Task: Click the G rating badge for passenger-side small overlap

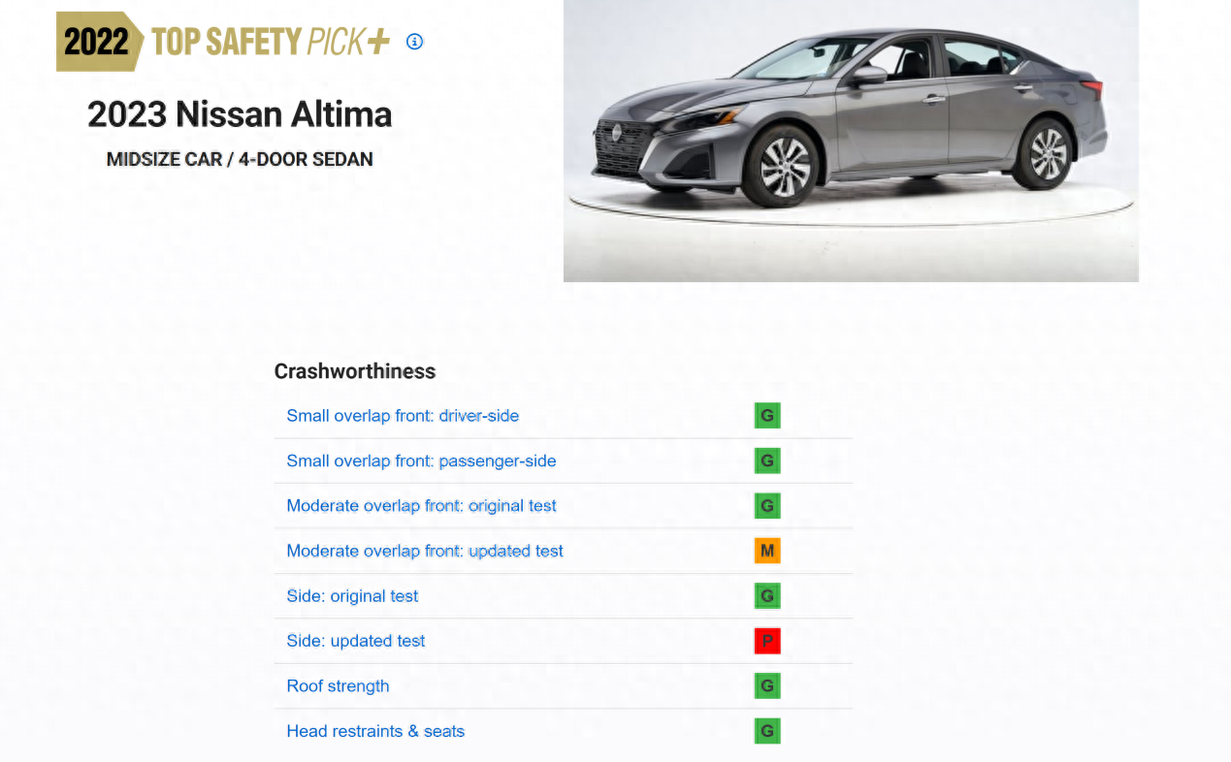Action: (x=767, y=460)
